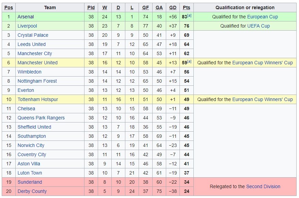Click the Sunderland team link
This screenshot has width=299, height=198.
(x=30, y=182)
